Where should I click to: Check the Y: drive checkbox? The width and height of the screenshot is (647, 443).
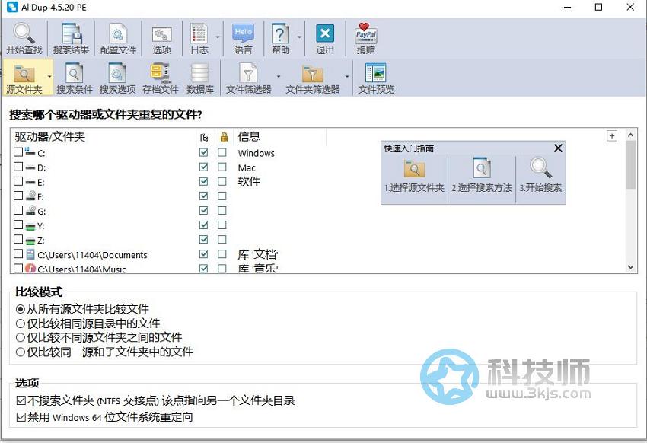[x=18, y=225]
